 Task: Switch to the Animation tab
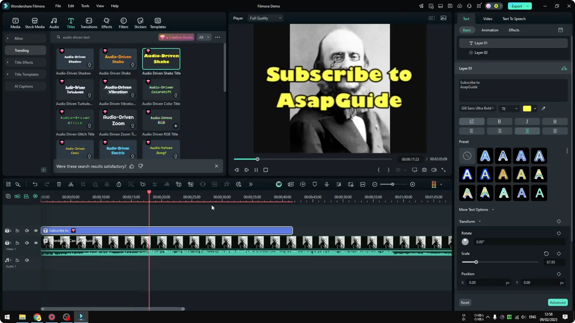[490, 30]
